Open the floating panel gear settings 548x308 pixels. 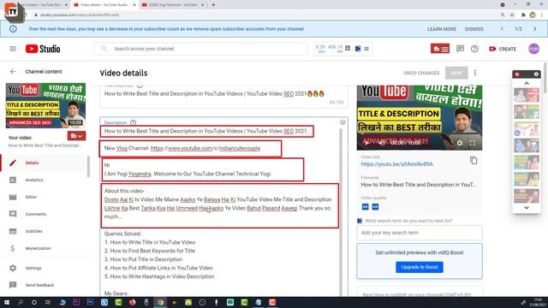(x=536, y=74)
